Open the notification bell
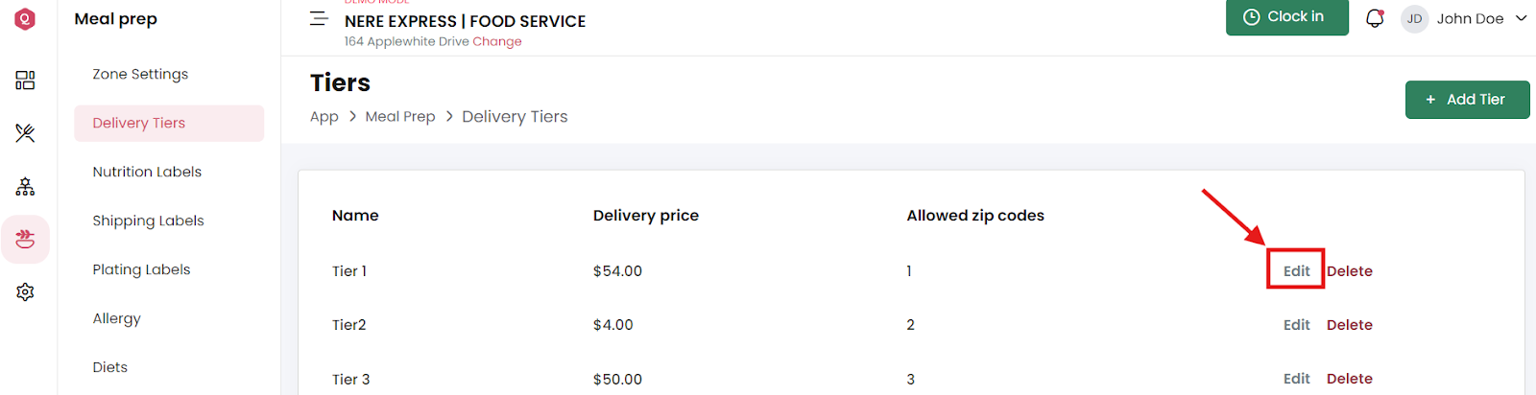 pyautogui.click(x=1375, y=18)
